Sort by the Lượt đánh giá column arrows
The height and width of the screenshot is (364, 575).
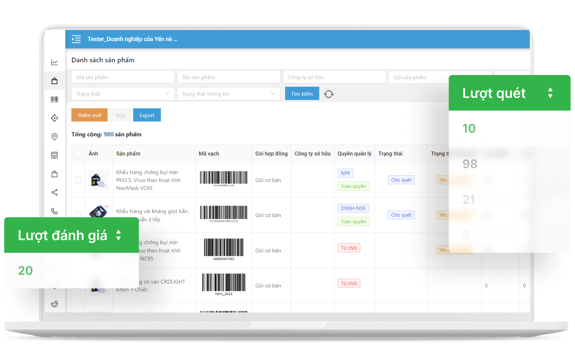pos(118,235)
